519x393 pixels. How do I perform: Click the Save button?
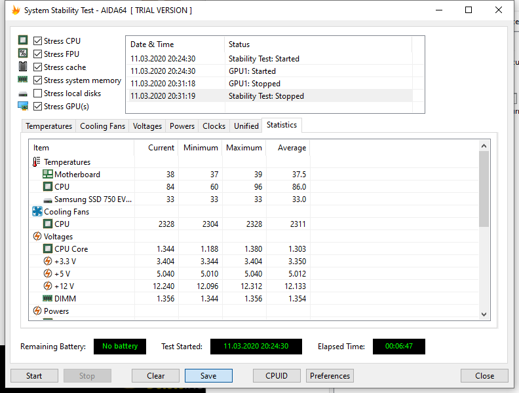[x=208, y=376]
